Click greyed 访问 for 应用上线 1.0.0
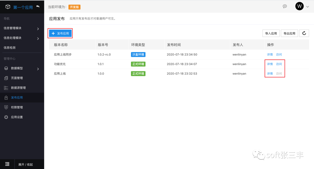 [x=279, y=74]
